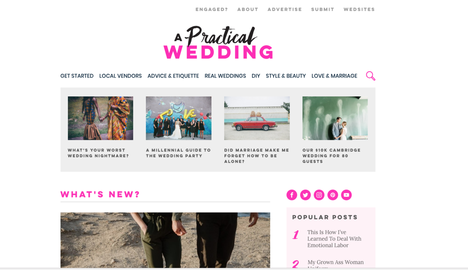
Task: Click the A Practical Wedding logo
Action: (x=218, y=43)
